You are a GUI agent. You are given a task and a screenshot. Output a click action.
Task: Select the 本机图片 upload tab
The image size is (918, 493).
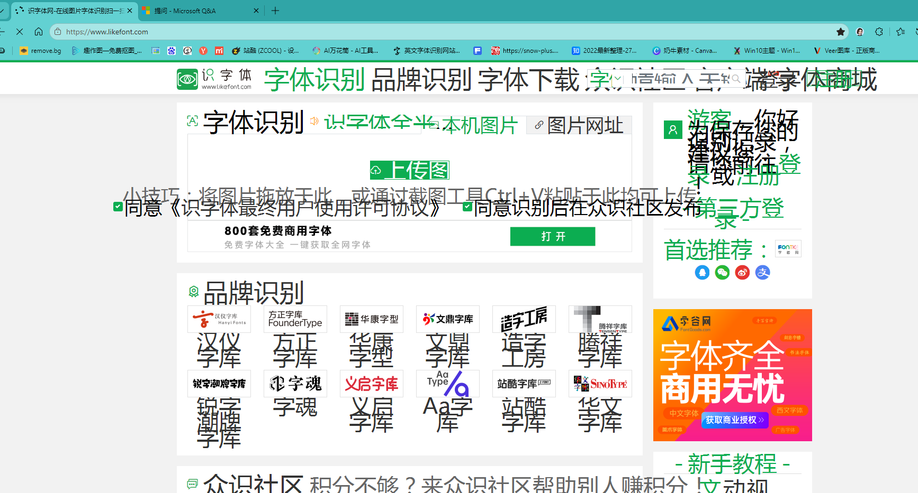point(474,125)
